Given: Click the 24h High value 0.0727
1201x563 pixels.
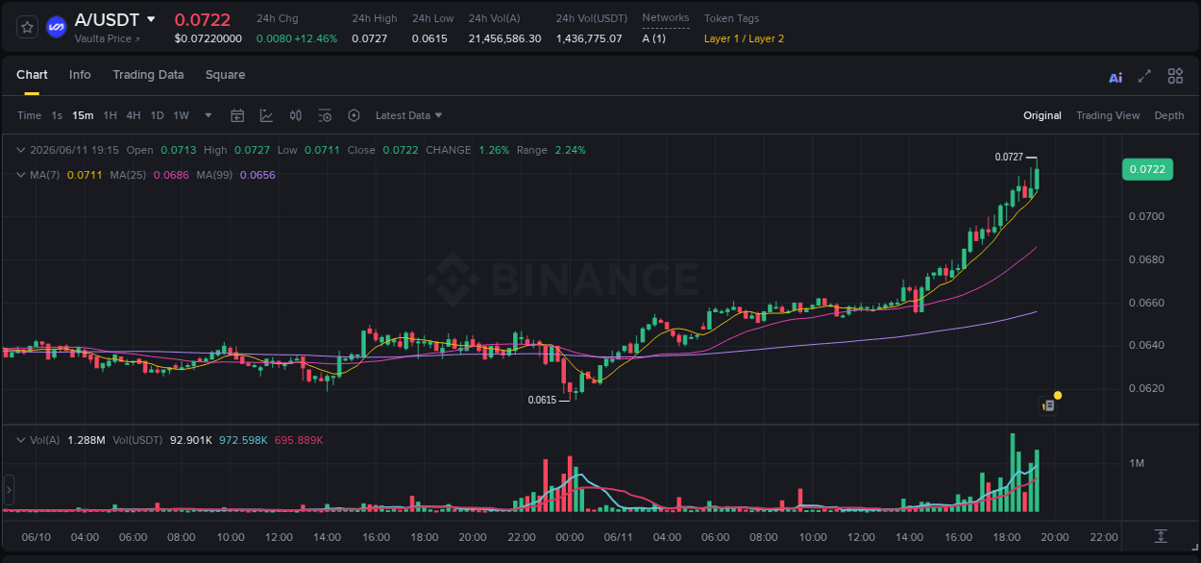Looking at the screenshot, I should (x=370, y=38).
